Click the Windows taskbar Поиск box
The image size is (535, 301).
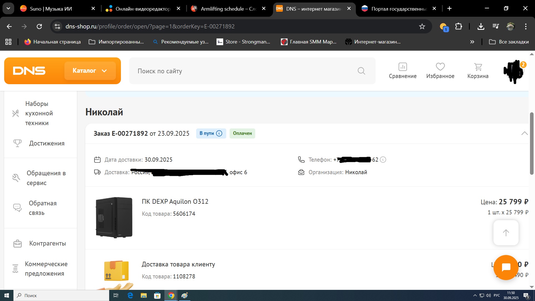click(61, 295)
